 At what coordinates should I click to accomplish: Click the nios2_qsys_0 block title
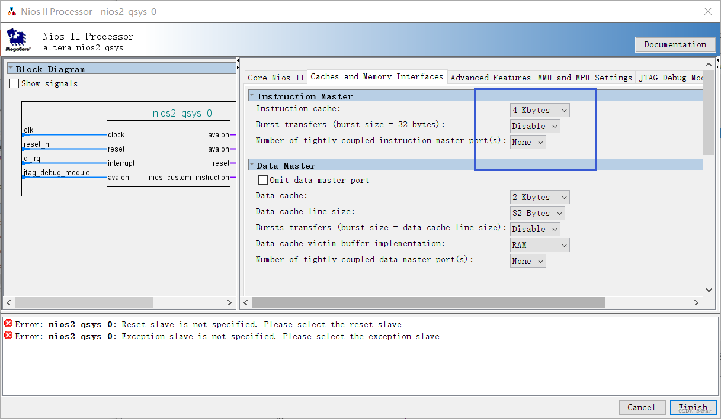[x=182, y=113]
